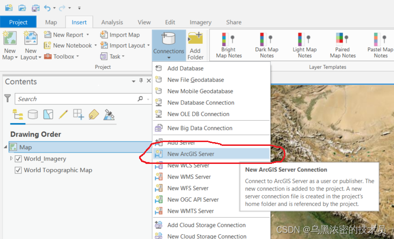This screenshot has height=239, width=394.
Task: Click the Save Project icon
Action: click(x=36, y=8)
